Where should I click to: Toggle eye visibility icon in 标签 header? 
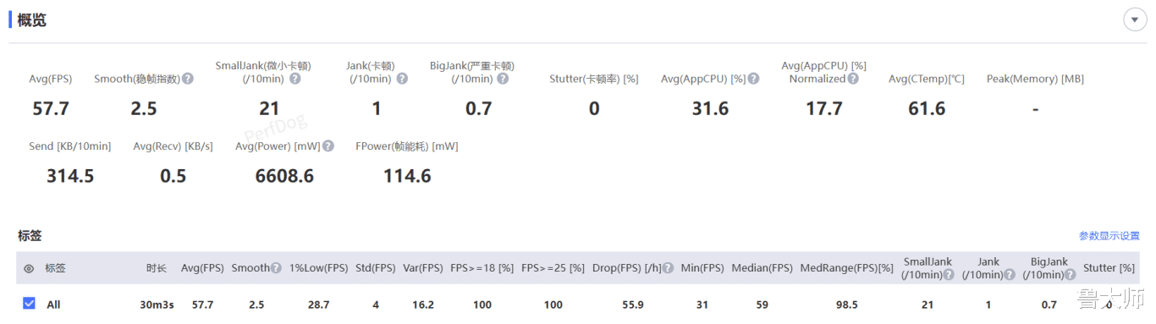(x=29, y=269)
